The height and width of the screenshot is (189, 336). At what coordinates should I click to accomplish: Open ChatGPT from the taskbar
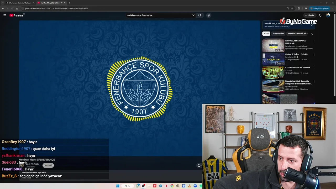(x=178, y=186)
